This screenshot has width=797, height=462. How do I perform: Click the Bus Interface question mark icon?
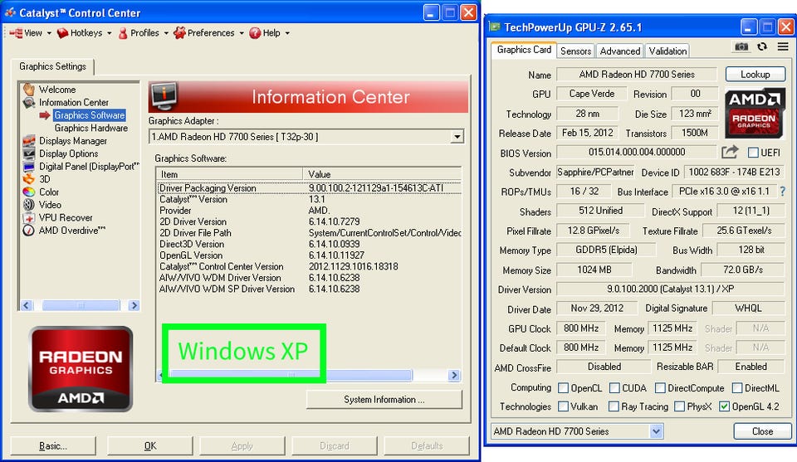[x=783, y=192]
